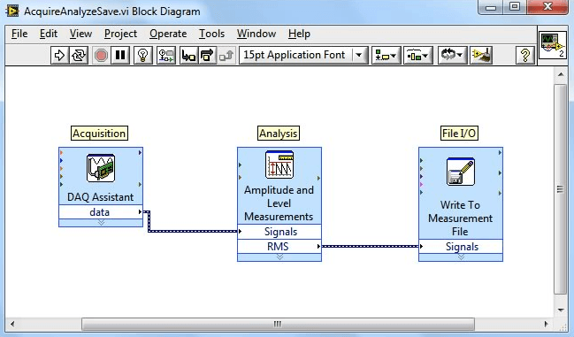Toggle Highlight Execution light bulb
574x337 pixels.
142,55
